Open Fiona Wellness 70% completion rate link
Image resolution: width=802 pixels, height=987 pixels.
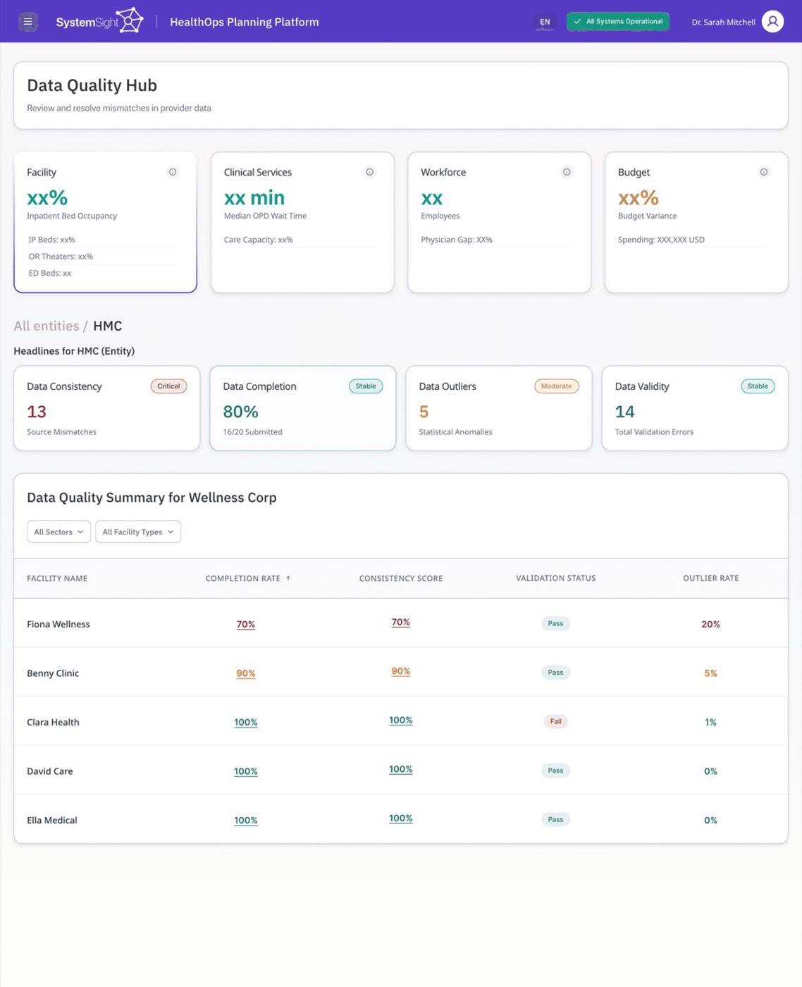pyautogui.click(x=246, y=624)
